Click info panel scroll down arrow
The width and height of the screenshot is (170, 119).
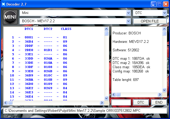(x=164, y=90)
